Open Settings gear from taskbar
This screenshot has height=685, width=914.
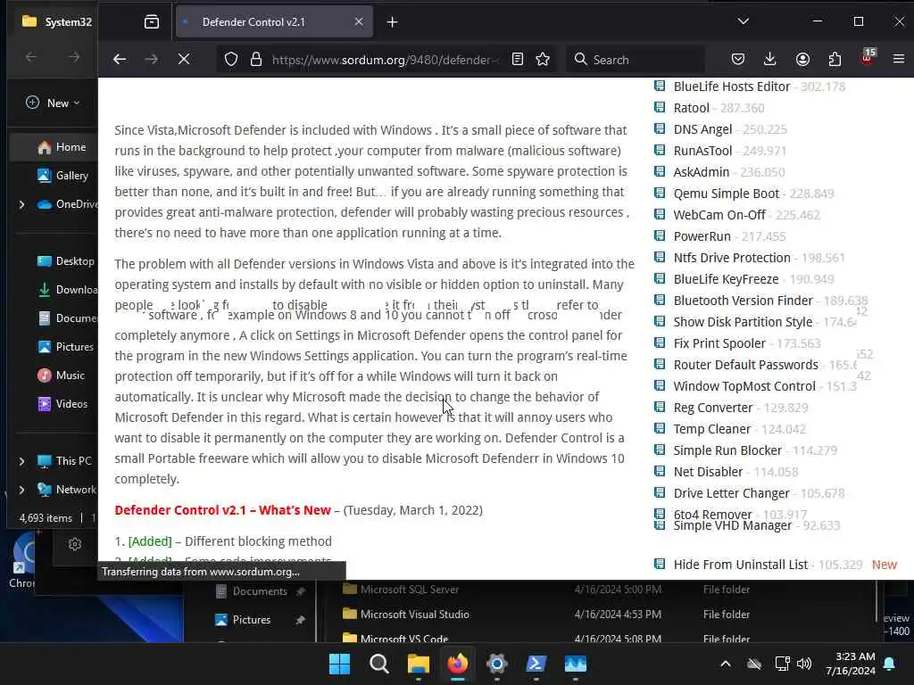pyautogui.click(x=497, y=664)
